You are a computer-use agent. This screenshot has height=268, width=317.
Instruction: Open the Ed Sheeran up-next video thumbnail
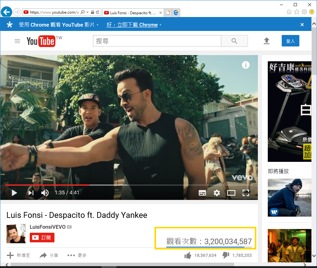click(289, 198)
